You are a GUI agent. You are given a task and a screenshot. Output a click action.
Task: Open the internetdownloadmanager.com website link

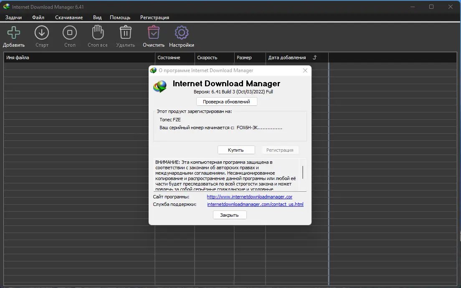click(249, 196)
